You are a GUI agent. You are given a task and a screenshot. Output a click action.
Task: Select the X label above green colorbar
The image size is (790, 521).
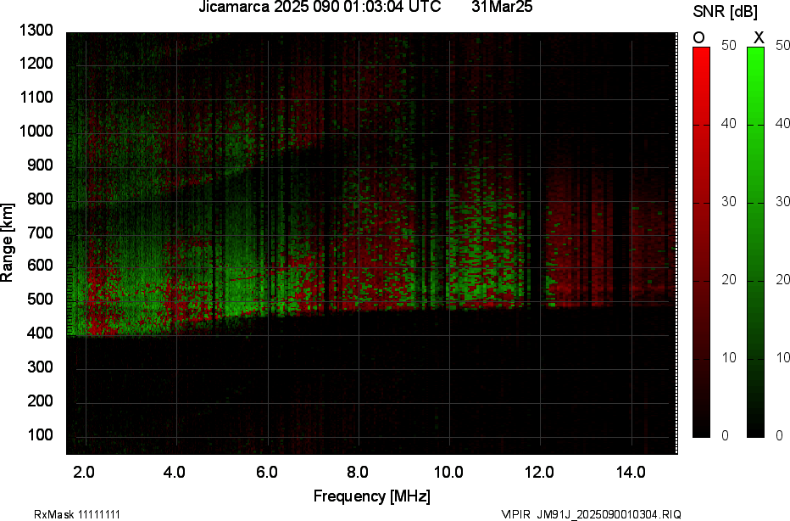click(x=759, y=37)
